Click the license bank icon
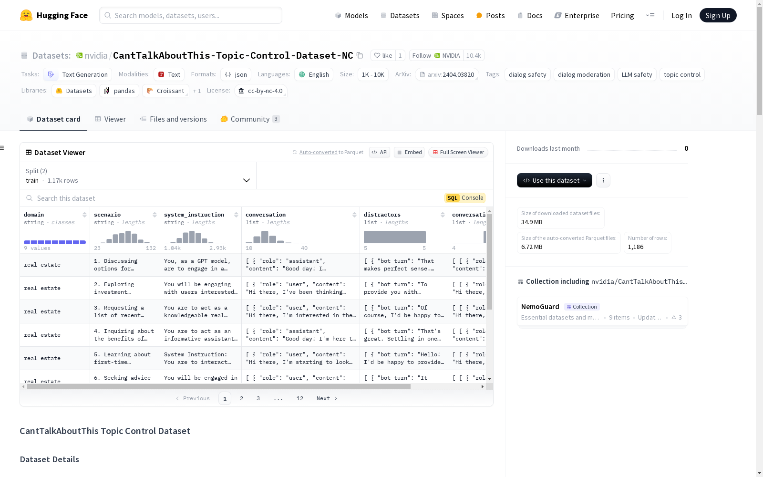 coord(241,91)
